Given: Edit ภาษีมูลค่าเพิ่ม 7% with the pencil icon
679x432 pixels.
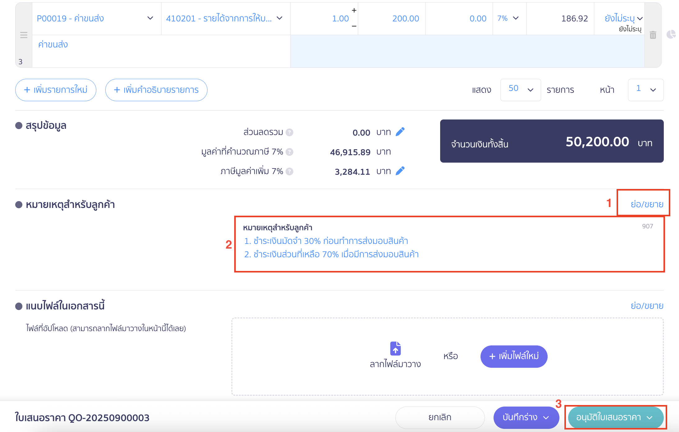Looking at the screenshot, I should pos(400,171).
